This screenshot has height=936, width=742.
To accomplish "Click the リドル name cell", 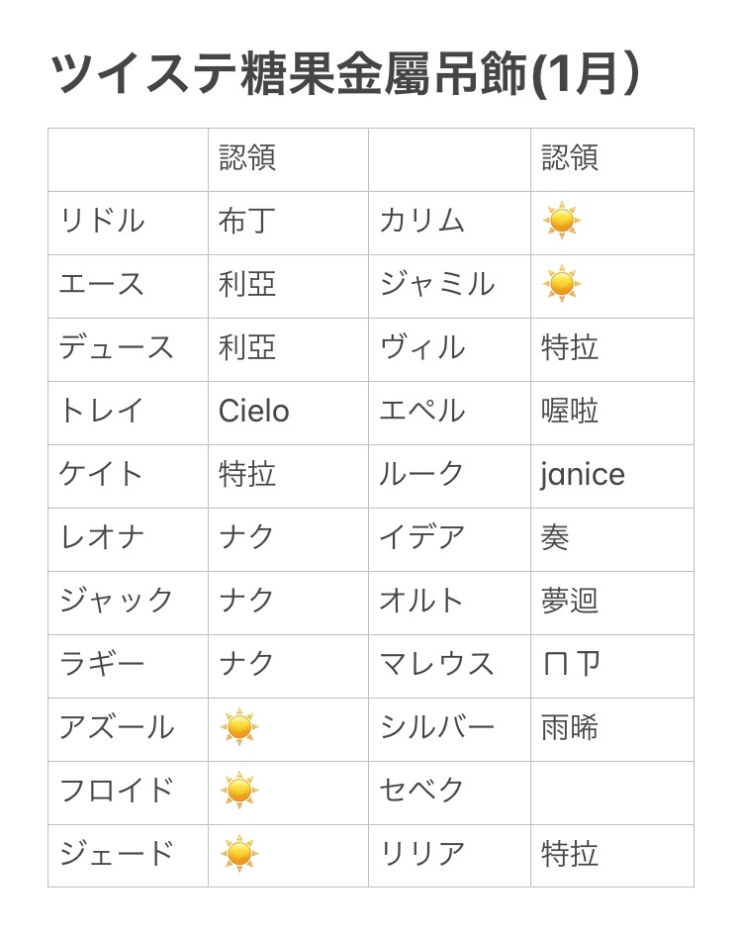I will [x=128, y=224].
